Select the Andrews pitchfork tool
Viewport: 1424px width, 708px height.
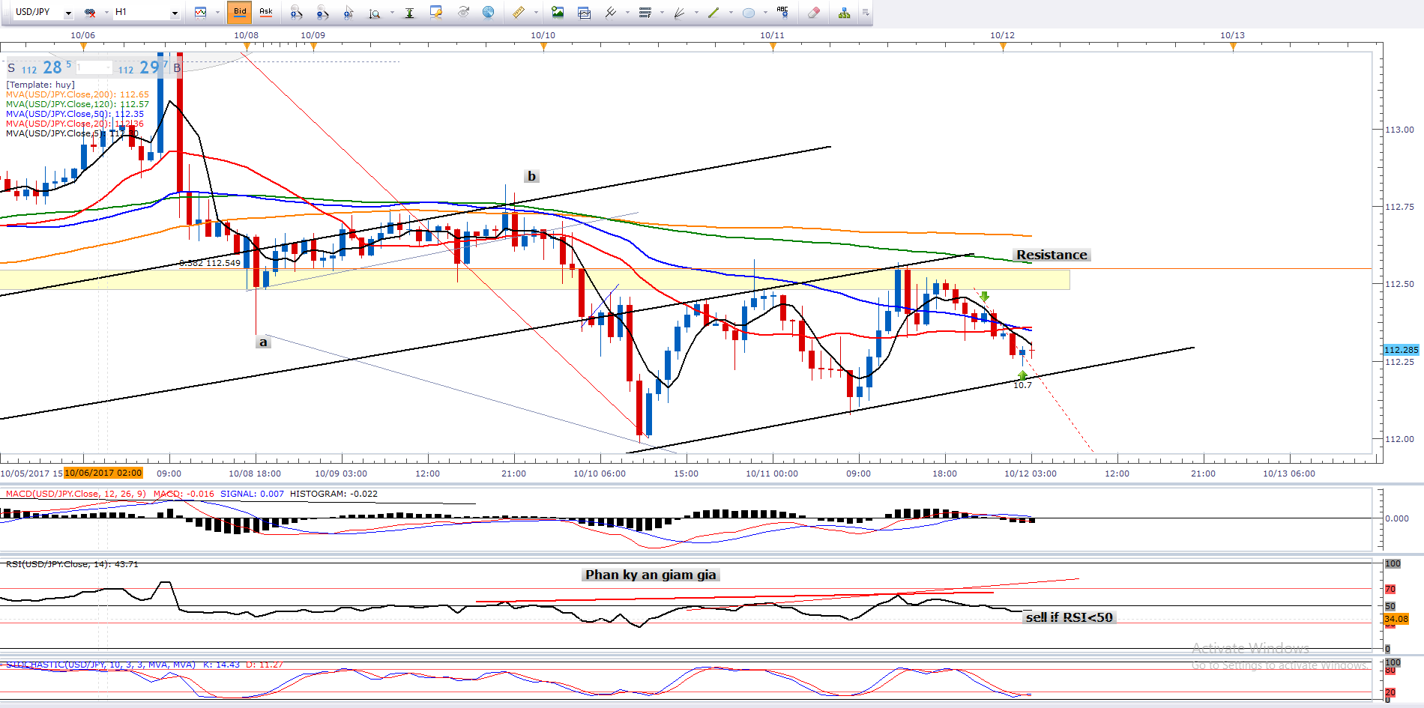611,12
